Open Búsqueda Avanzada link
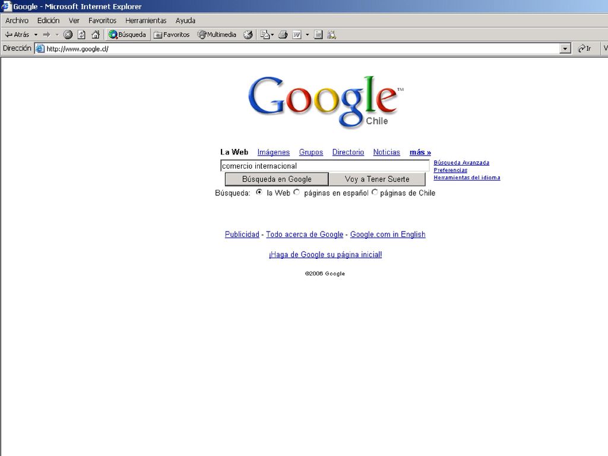Image resolution: width=608 pixels, height=456 pixels. point(461,163)
